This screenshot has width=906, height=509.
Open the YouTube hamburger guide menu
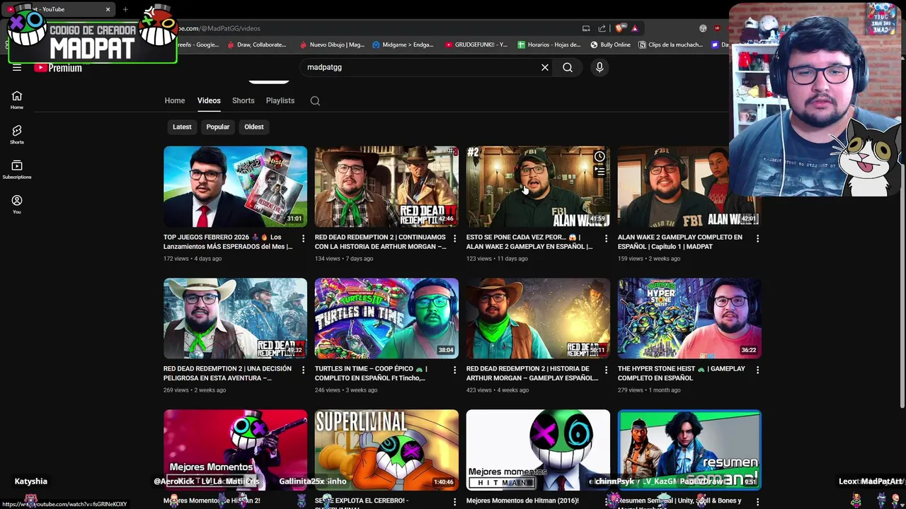tap(17, 68)
